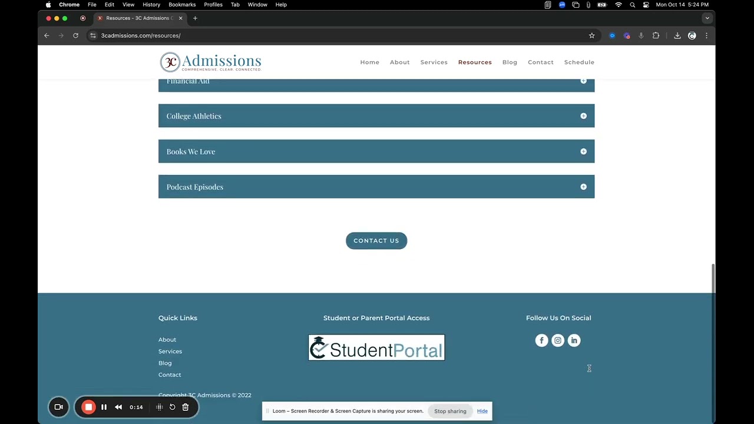This screenshot has width=754, height=424.
Task: Open Contact in footer Quick Links
Action: coord(170,375)
